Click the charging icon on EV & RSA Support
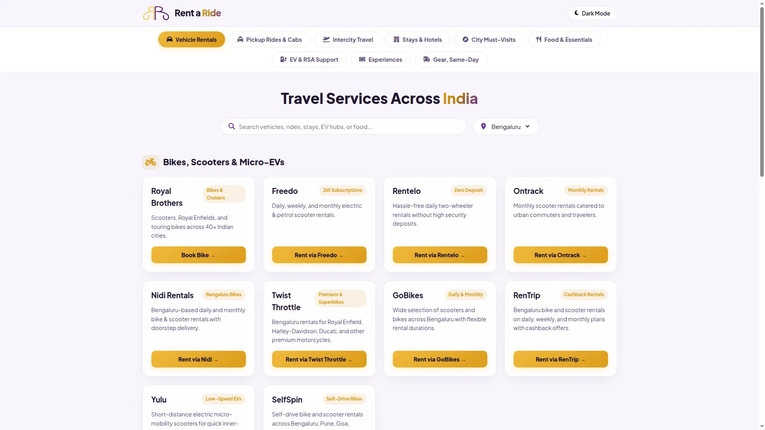The image size is (765, 430). point(283,59)
